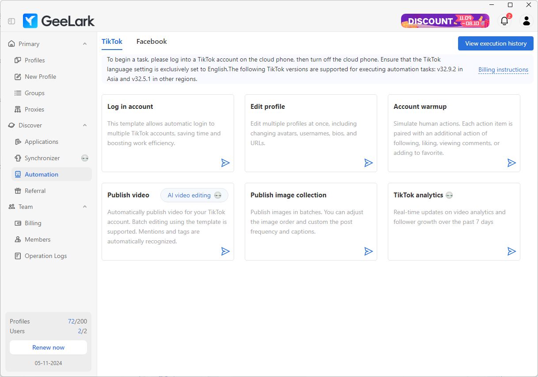Start the Publish image collection task
This screenshot has height=377, width=538.
[x=368, y=251]
